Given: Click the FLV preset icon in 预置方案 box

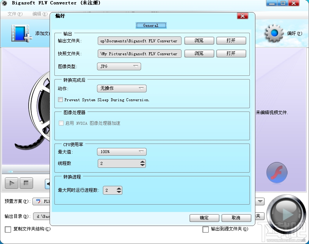Looking at the screenshot, I should pyautogui.click(x=39, y=201).
